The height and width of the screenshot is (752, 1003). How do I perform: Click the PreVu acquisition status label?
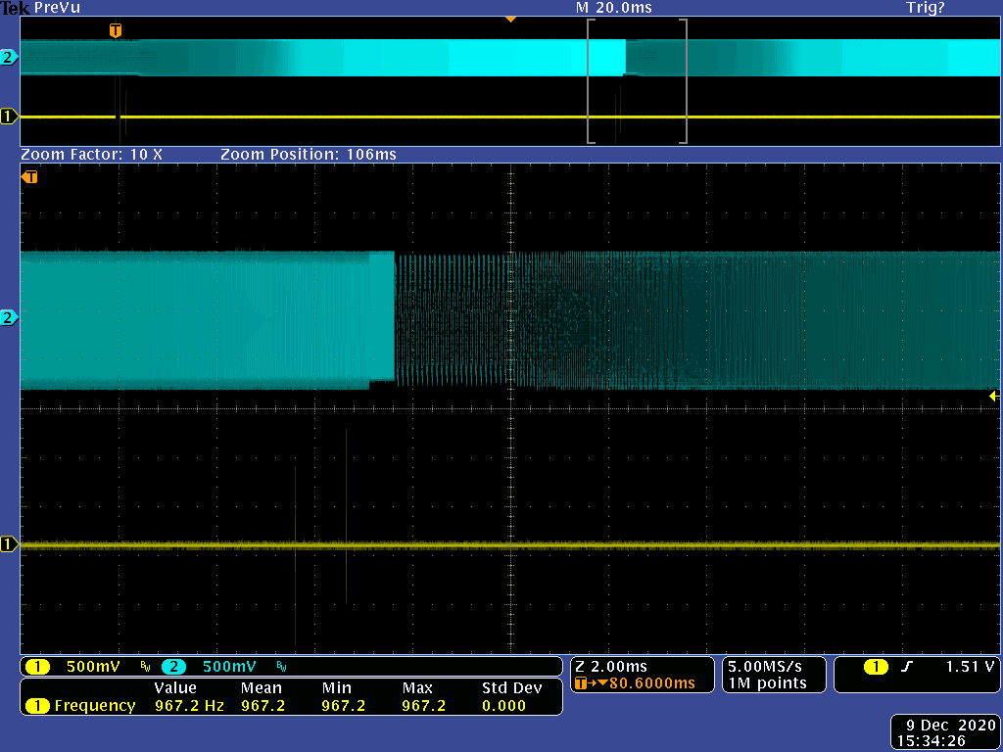pyautogui.click(x=57, y=8)
